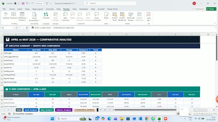The image size is (218, 122).
Task: Open the Developer ribbon tab
Action: (x=84, y=9)
